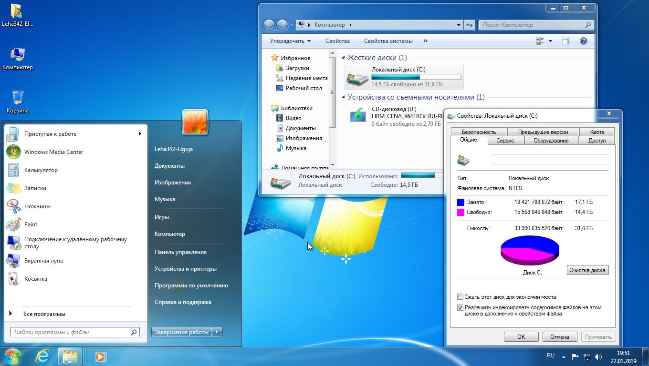Toggle Сжать этот диск для экономии места
This screenshot has width=649, height=366.
click(x=461, y=297)
